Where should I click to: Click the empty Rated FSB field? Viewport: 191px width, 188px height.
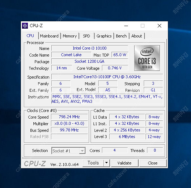(x=69, y=137)
